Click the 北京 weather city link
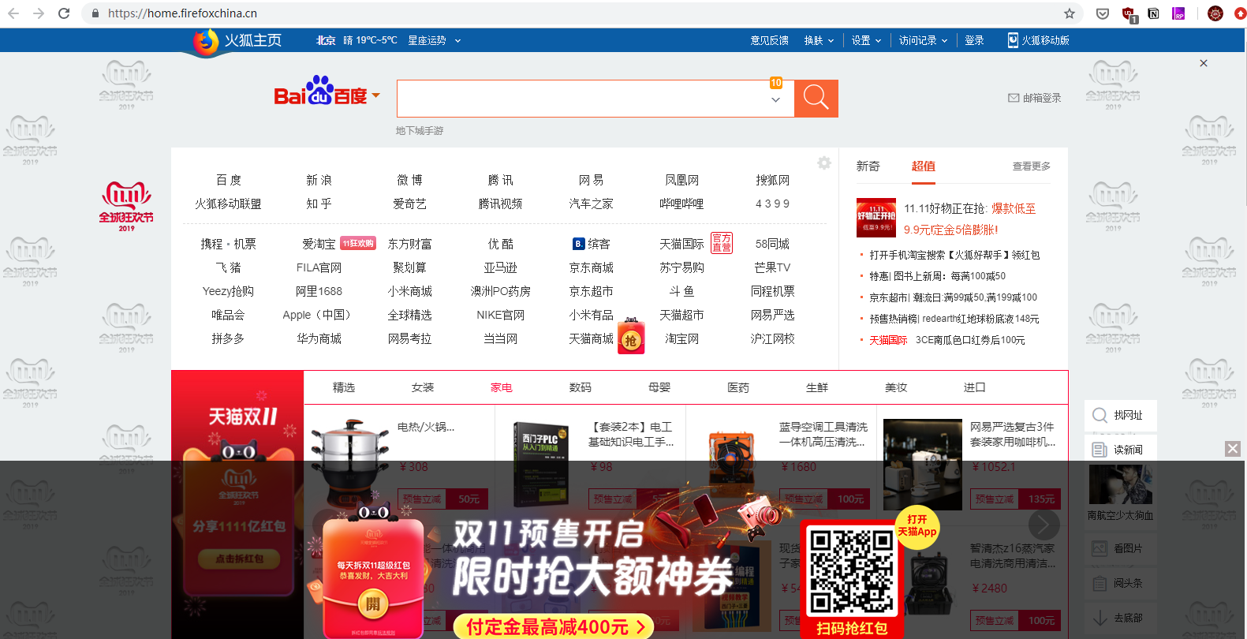1247x639 pixels. pyautogui.click(x=326, y=40)
